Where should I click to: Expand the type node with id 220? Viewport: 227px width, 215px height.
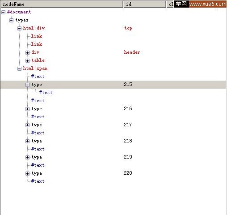pos(27,173)
